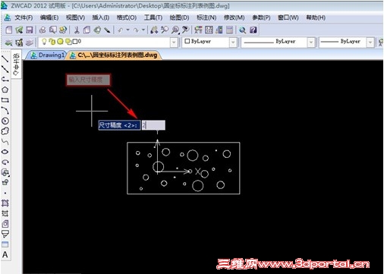Select the Spline drawing tool
The image size is (384, 274).
5,142
